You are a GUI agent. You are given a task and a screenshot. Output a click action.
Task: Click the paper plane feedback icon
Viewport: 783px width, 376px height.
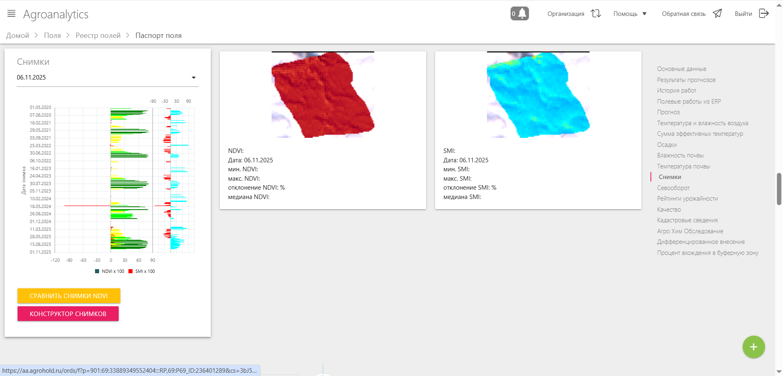717,13
